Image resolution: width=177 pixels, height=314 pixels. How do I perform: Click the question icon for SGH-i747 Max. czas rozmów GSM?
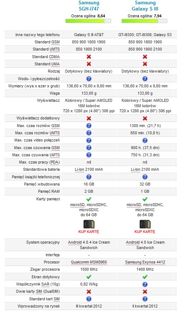point(89,126)
